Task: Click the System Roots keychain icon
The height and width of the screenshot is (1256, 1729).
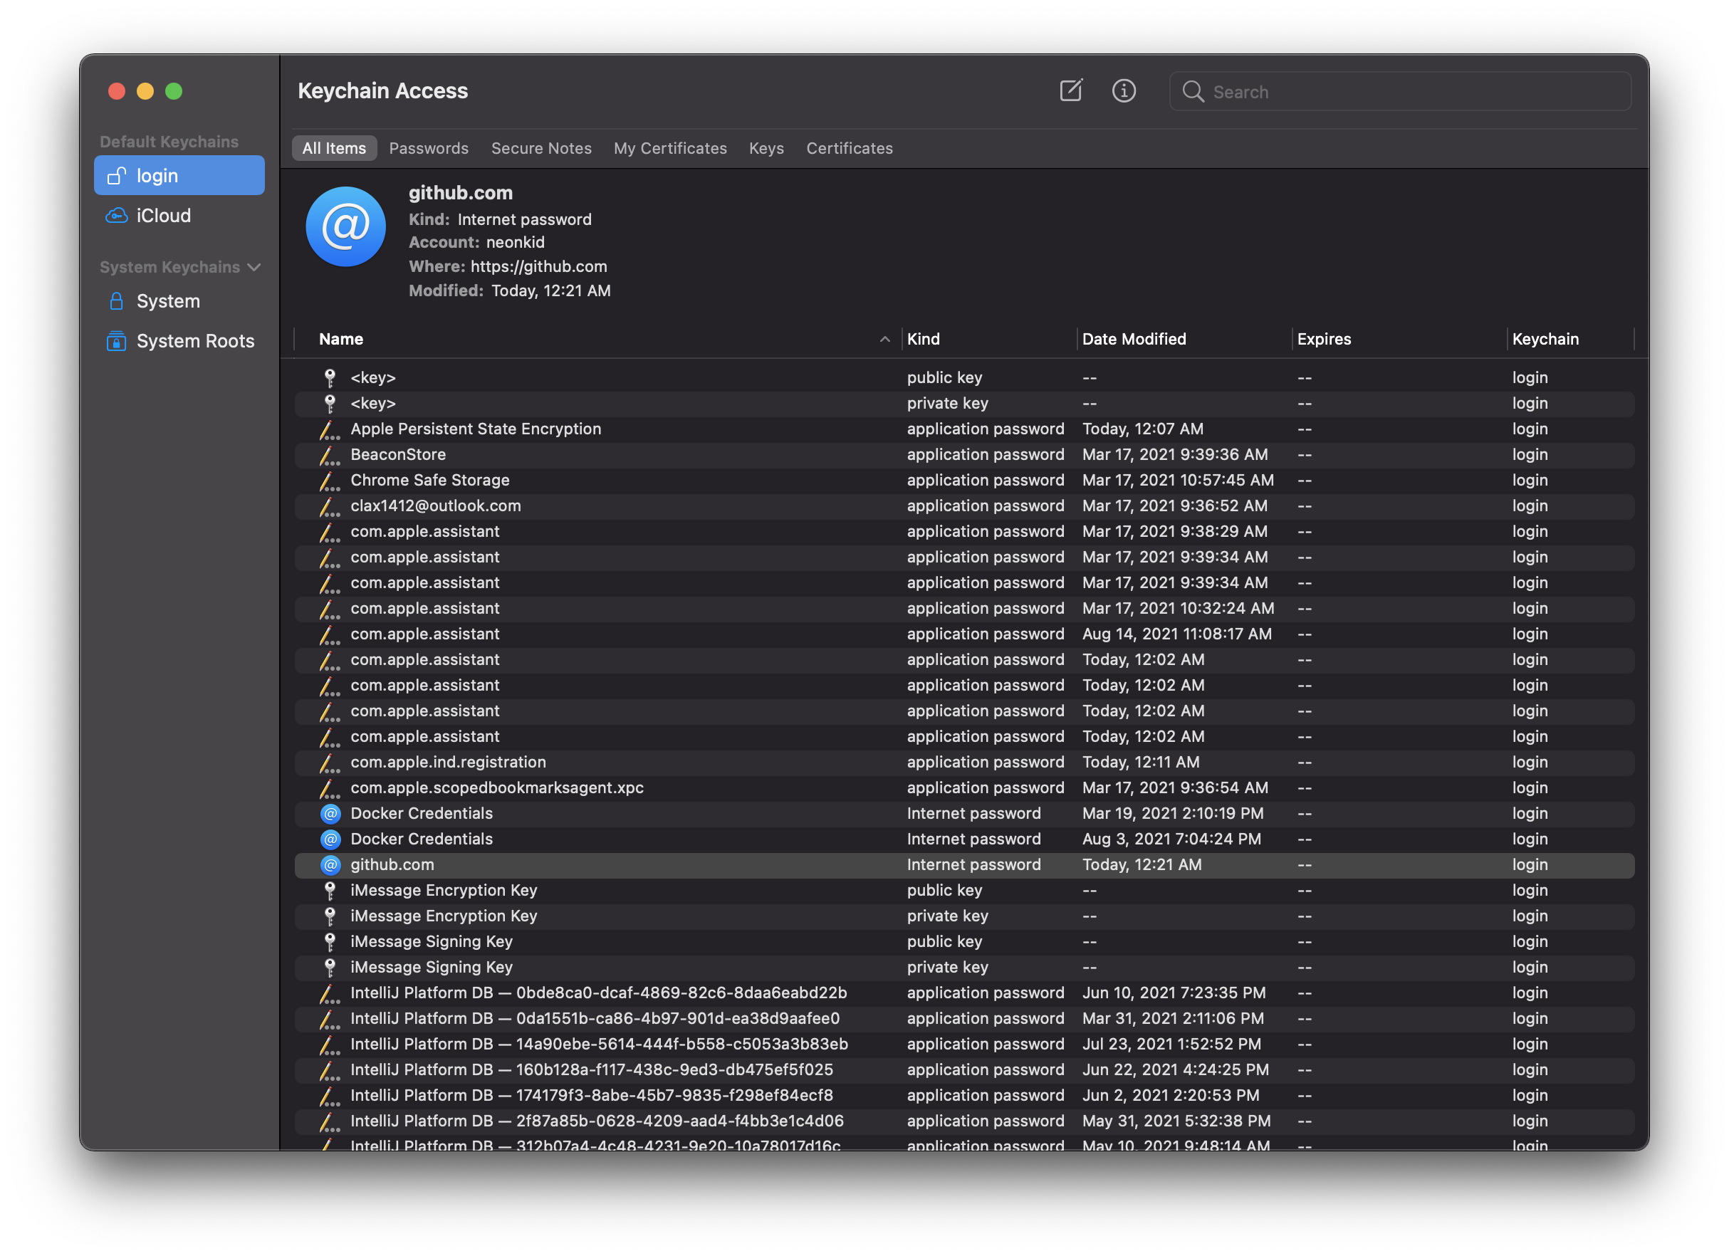Action: (x=116, y=340)
